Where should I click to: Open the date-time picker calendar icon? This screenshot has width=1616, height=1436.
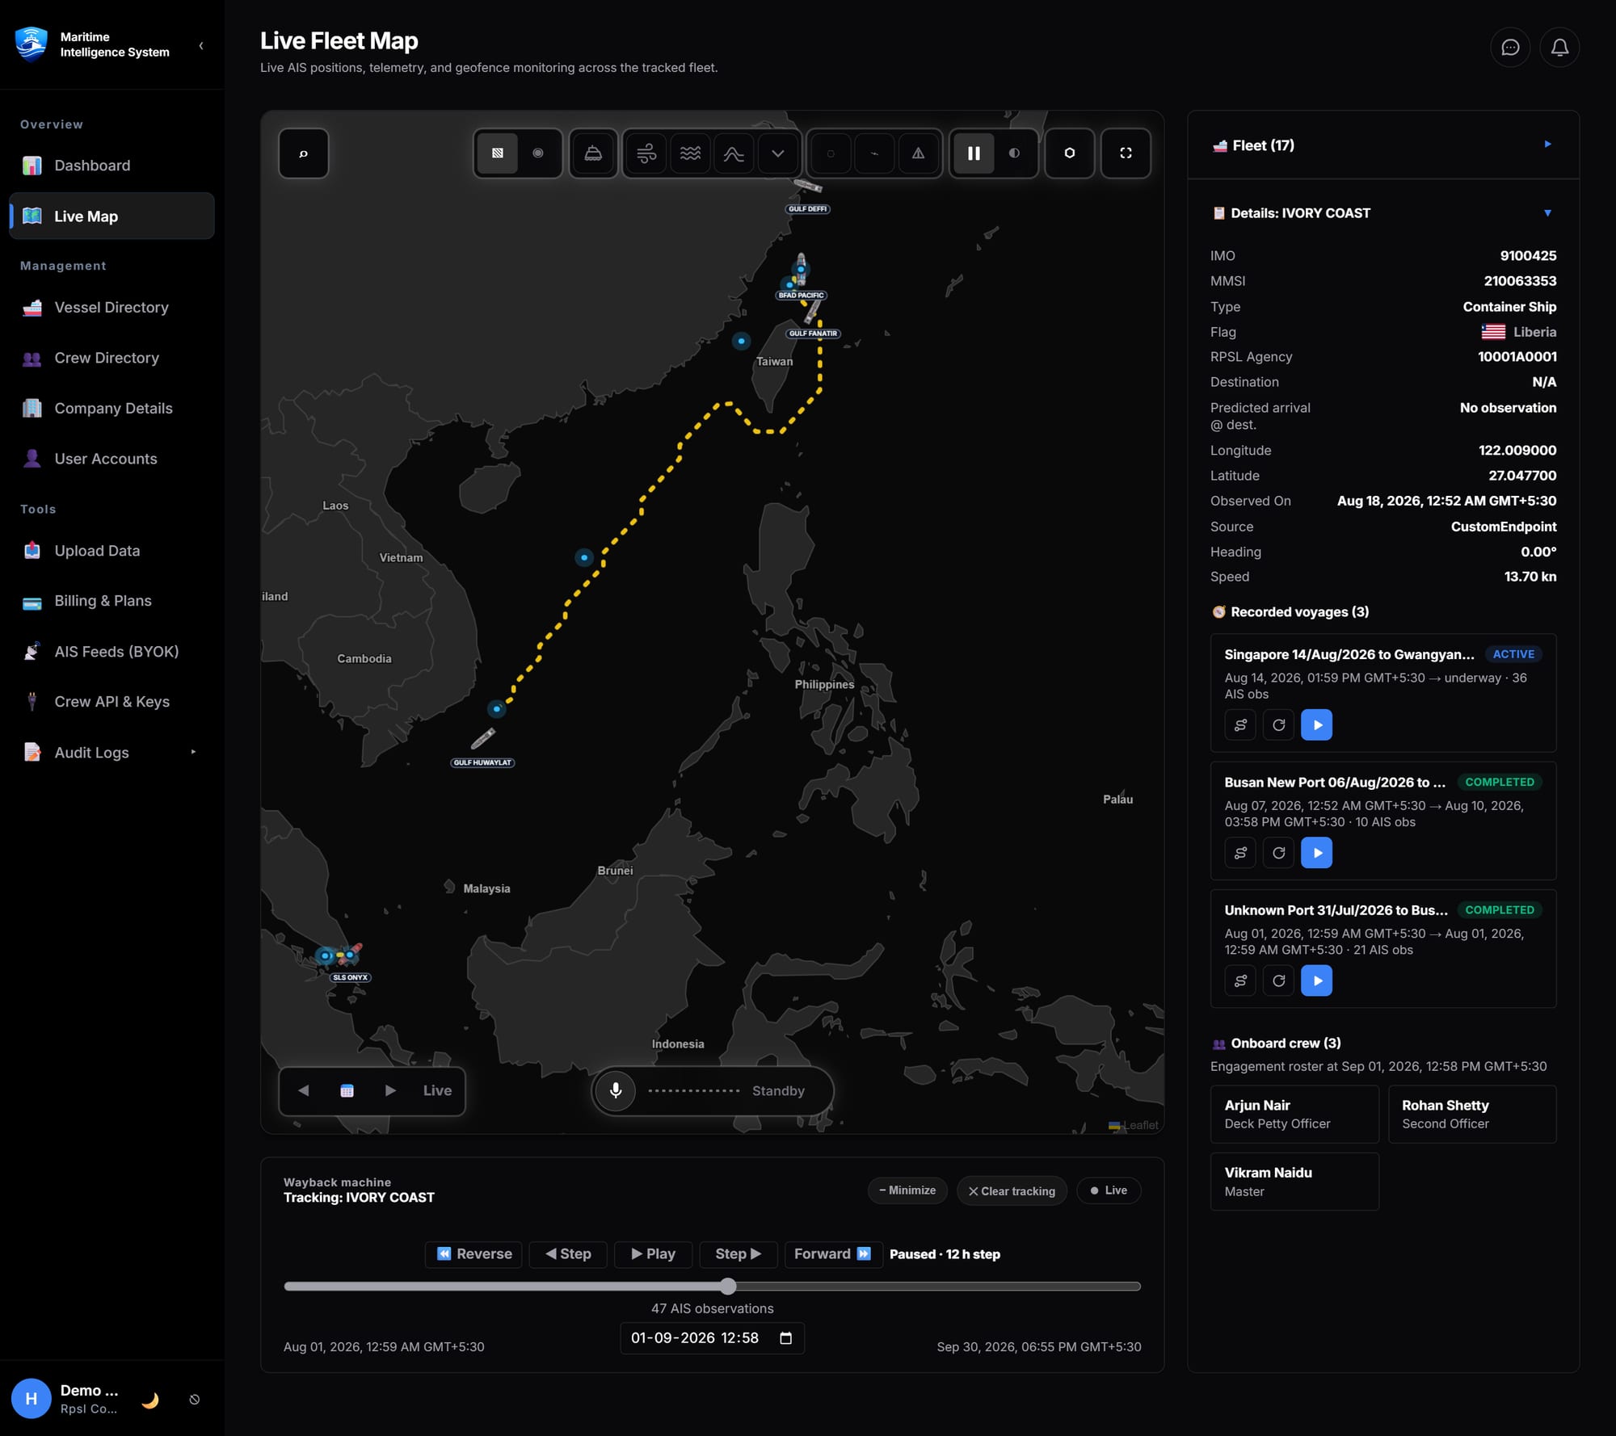pyautogui.click(x=785, y=1338)
